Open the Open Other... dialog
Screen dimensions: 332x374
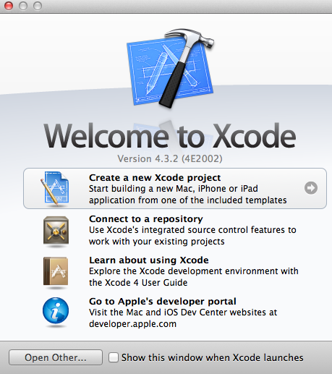tap(56, 357)
